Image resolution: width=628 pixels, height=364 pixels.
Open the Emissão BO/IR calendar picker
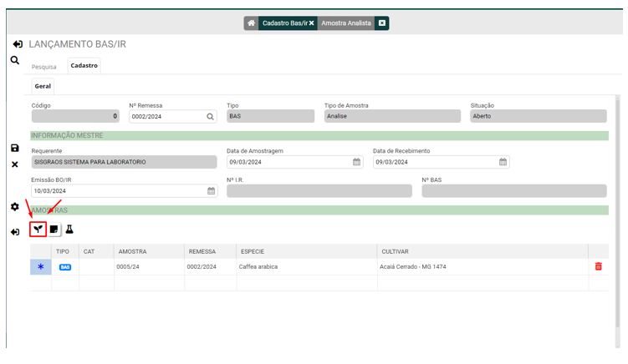tap(211, 190)
